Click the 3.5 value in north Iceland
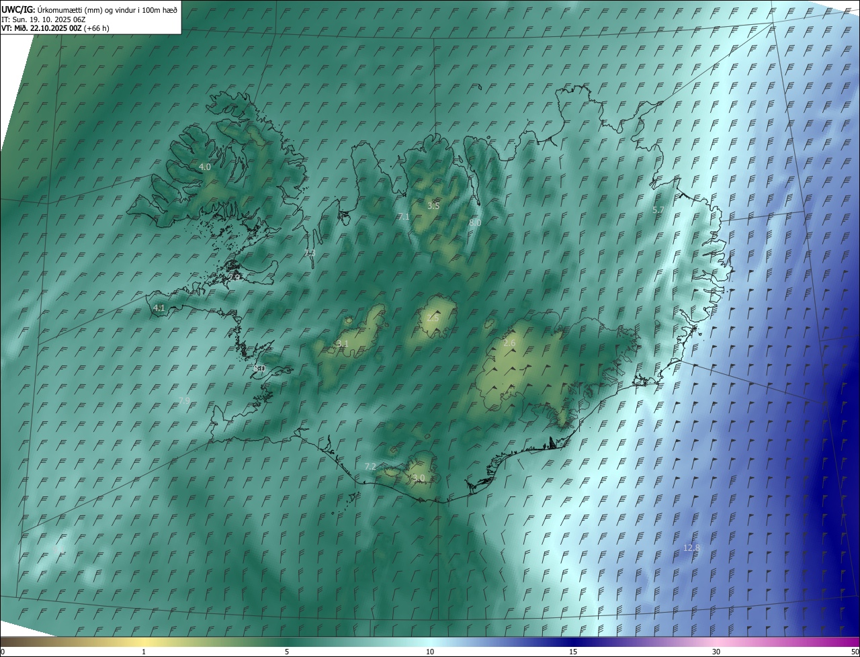The image size is (860, 657). [x=433, y=206]
